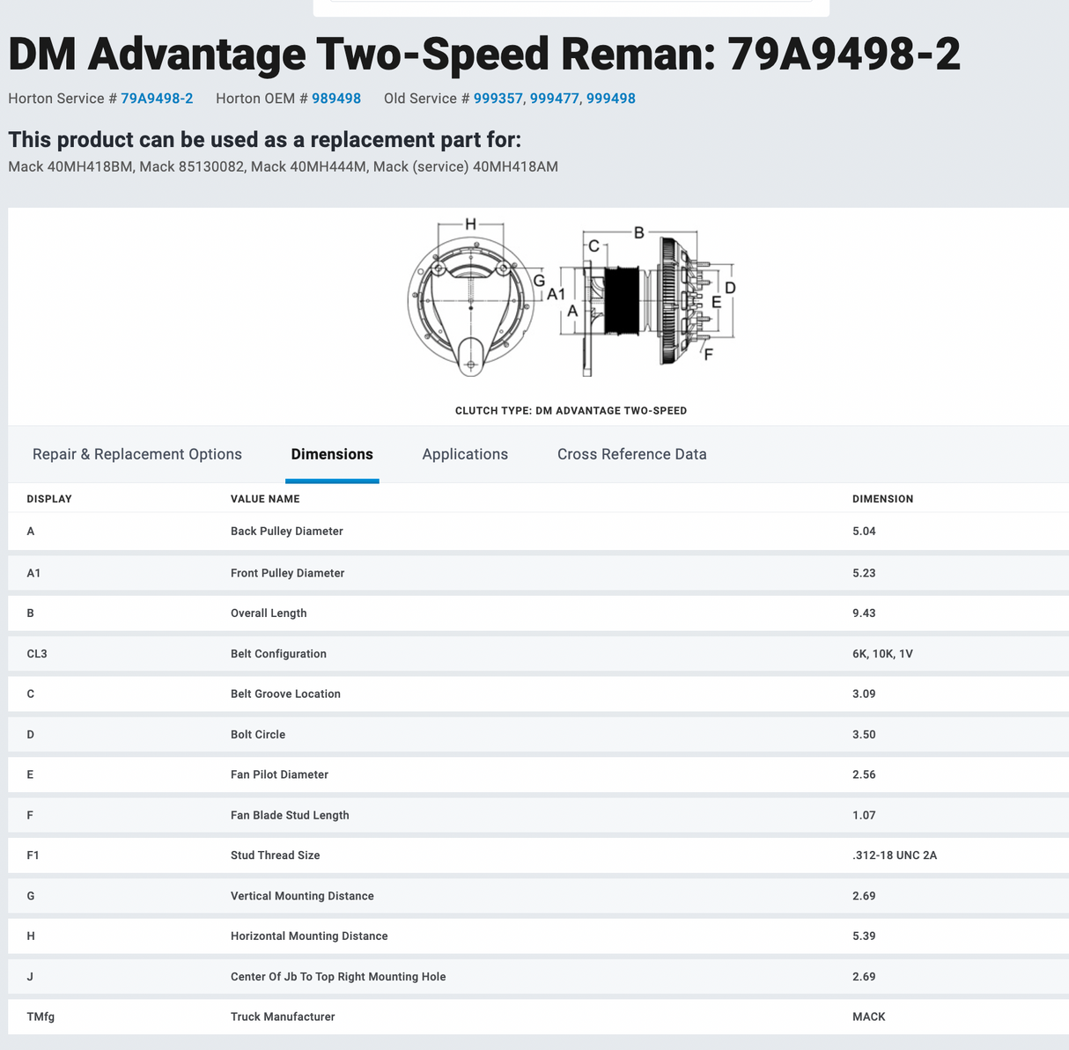The width and height of the screenshot is (1069, 1050).
Task: Click the DISPLAY column header
Action: (x=49, y=499)
